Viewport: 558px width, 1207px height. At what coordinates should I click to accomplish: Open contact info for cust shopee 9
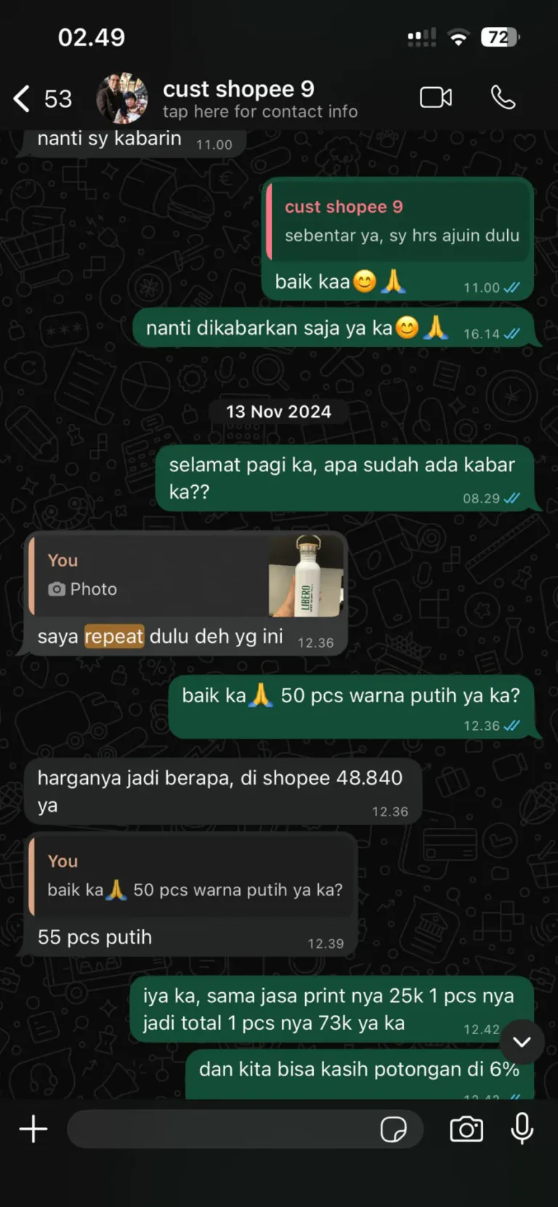click(260, 99)
